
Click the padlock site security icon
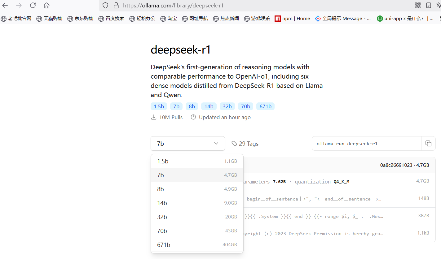pos(116,5)
